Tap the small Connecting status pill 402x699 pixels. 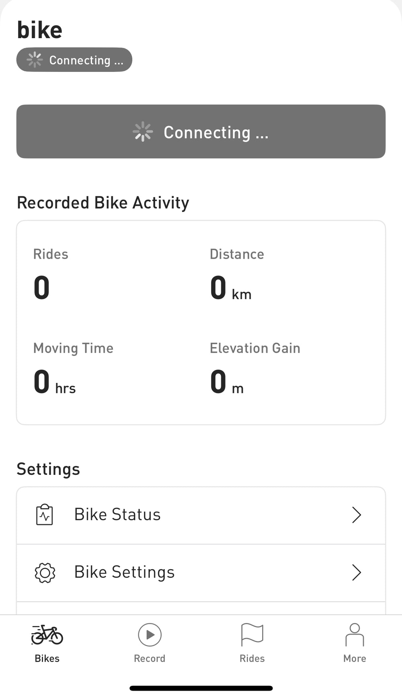point(74,60)
